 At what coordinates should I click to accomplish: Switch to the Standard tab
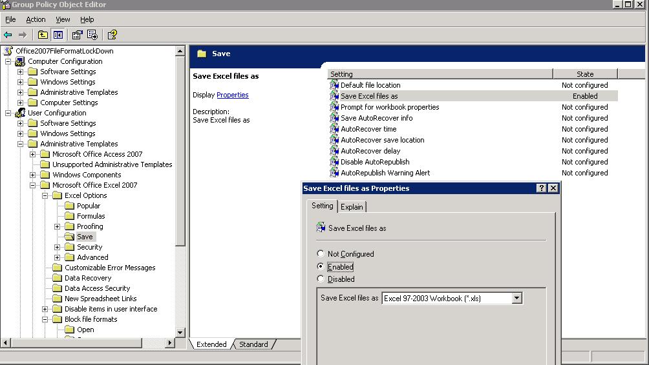[253, 344]
